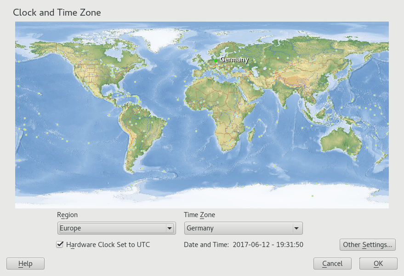
Task: Click the Clock and Time Zone heading
Action: click(57, 12)
